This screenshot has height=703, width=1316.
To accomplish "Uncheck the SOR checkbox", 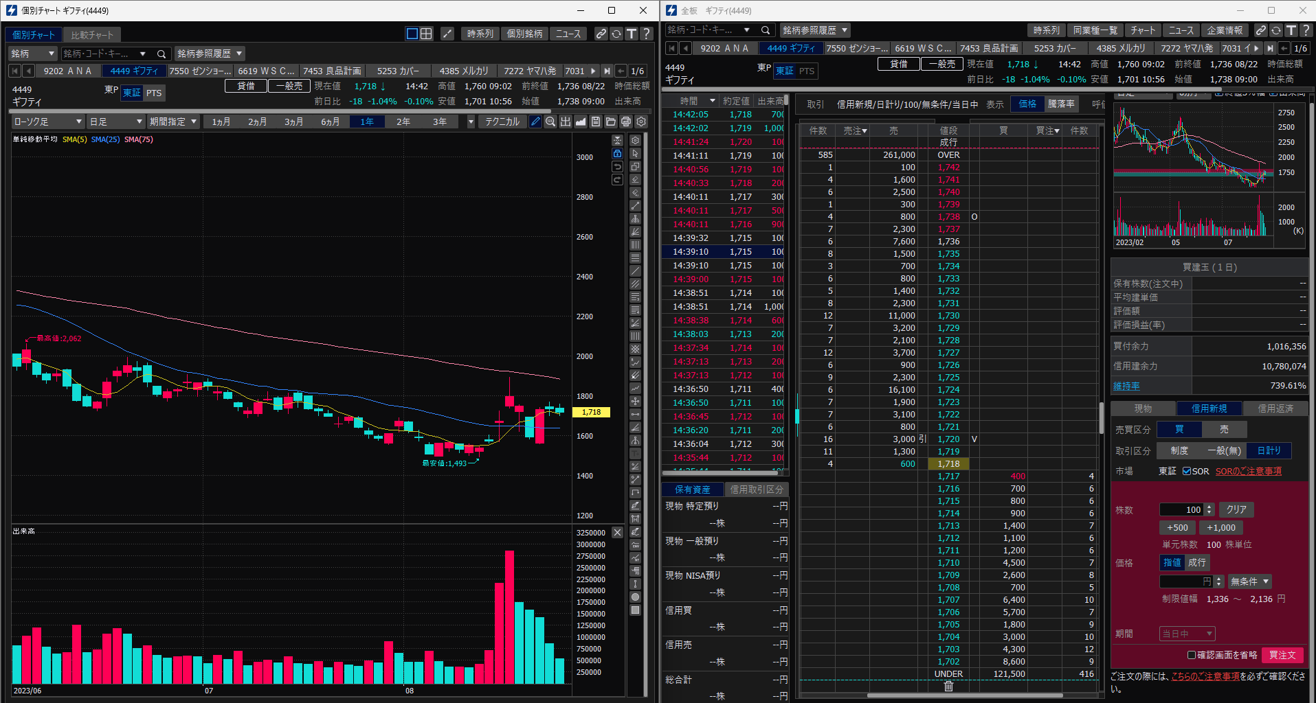I will click(x=1187, y=471).
